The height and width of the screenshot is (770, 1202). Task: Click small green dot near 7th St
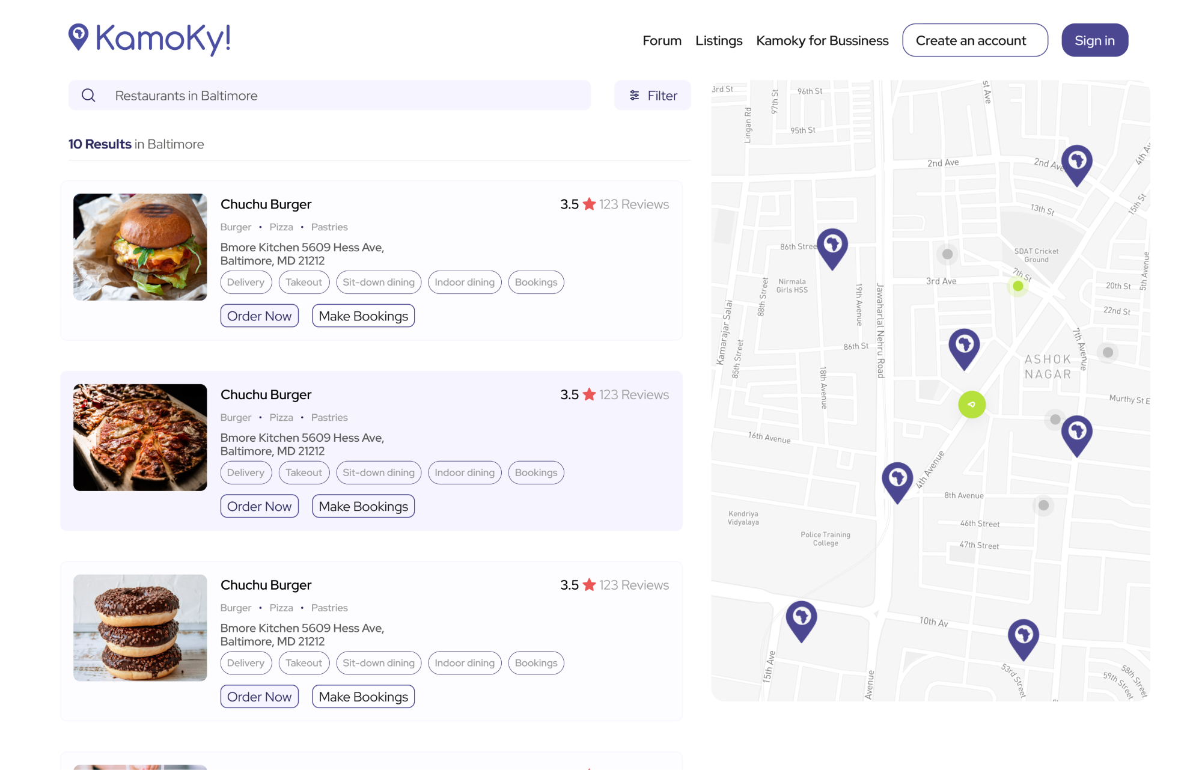(1018, 286)
